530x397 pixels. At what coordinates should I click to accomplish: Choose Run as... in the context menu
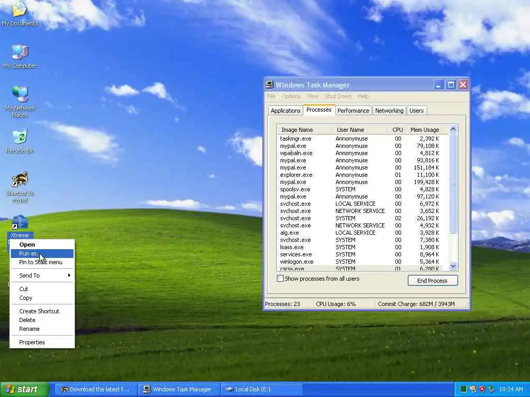click(x=42, y=253)
